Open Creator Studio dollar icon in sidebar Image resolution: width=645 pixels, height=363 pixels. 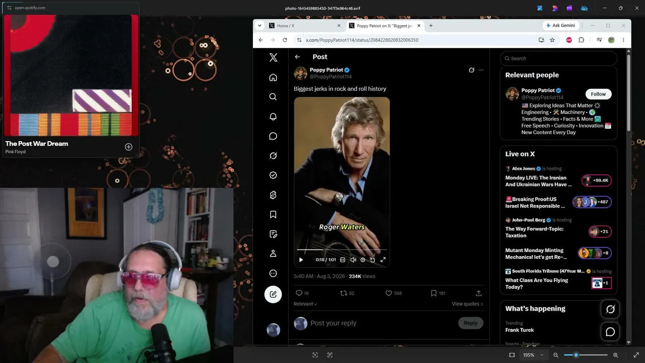tap(273, 195)
